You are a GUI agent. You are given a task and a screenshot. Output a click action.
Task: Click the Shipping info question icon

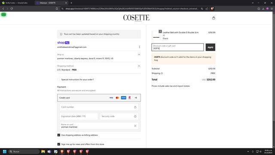162,73
